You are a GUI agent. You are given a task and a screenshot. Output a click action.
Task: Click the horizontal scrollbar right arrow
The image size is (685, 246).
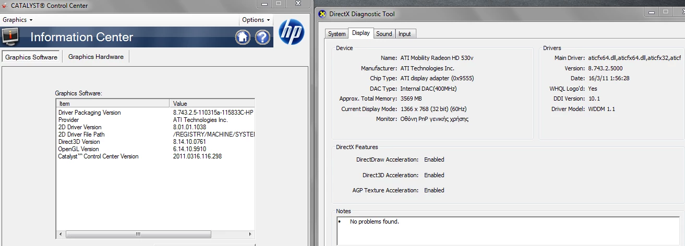pos(250,235)
